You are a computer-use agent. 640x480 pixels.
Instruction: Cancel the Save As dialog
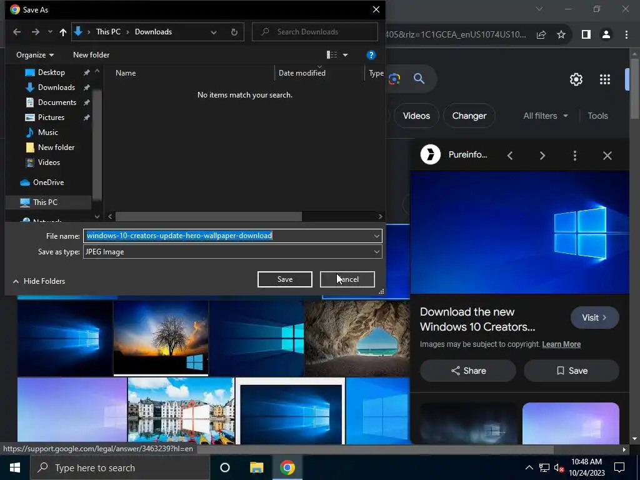[347, 279]
